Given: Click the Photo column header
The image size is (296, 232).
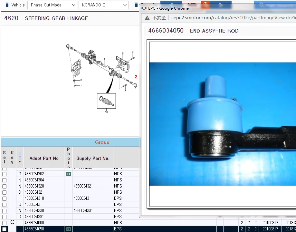Looking at the screenshot, I should click(69, 158).
